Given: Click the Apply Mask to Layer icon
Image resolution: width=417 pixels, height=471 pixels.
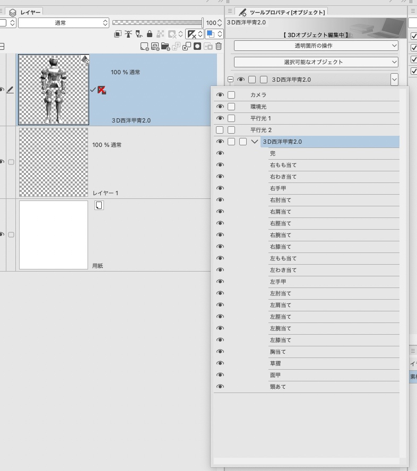Looking at the screenshot, I should pos(208,46).
